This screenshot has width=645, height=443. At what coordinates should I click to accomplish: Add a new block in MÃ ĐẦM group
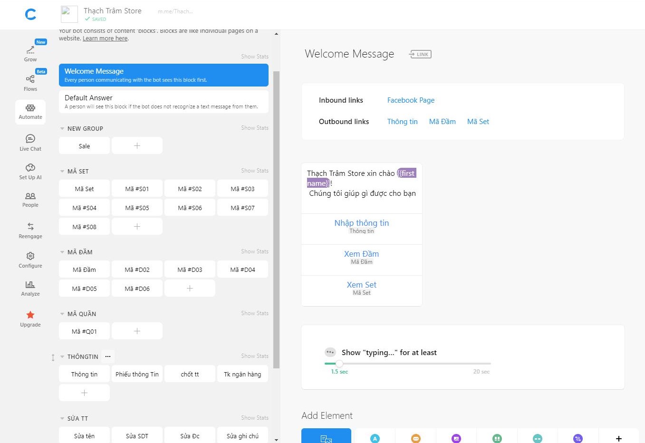coord(190,288)
